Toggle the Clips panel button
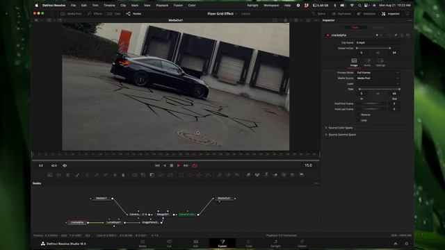 [x=115, y=14]
